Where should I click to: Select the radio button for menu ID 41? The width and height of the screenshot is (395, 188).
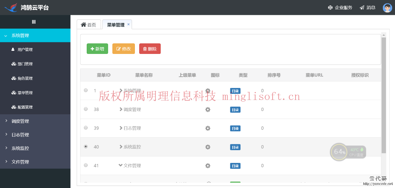tap(86, 165)
